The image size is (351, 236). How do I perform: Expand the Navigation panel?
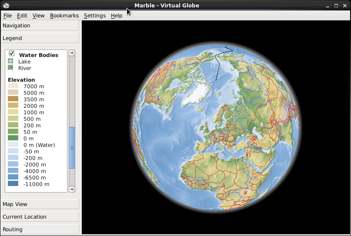coord(40,26)
